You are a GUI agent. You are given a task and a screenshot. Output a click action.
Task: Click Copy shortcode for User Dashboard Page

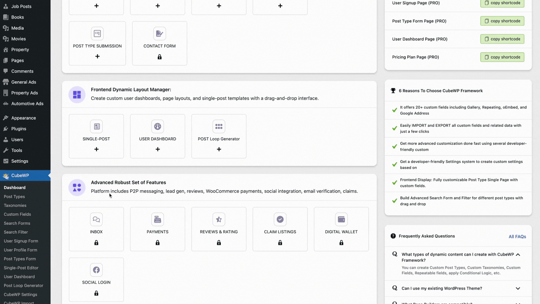point(502,39)
